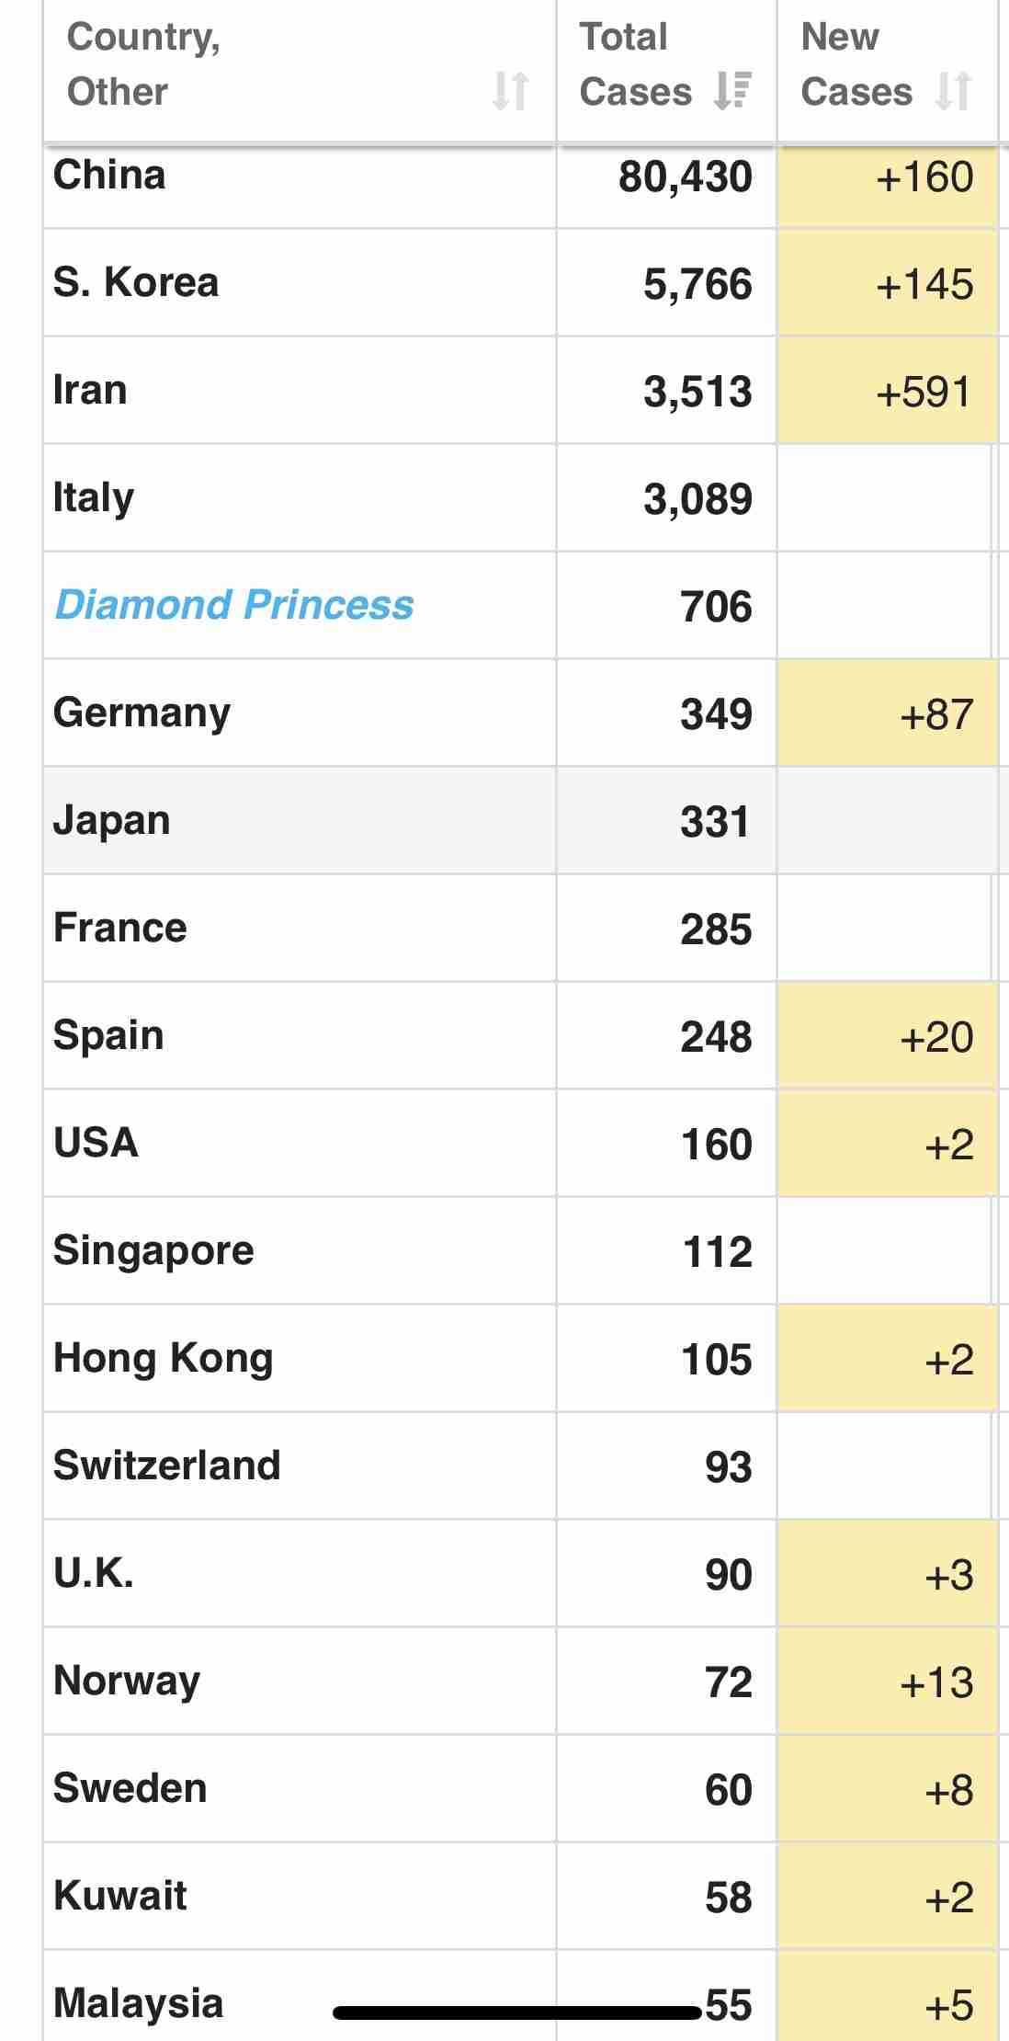The width and height of the screenshot is (1009, 2041).
Task: Select Singapore total cases 112
Action: coord(718,1252)
